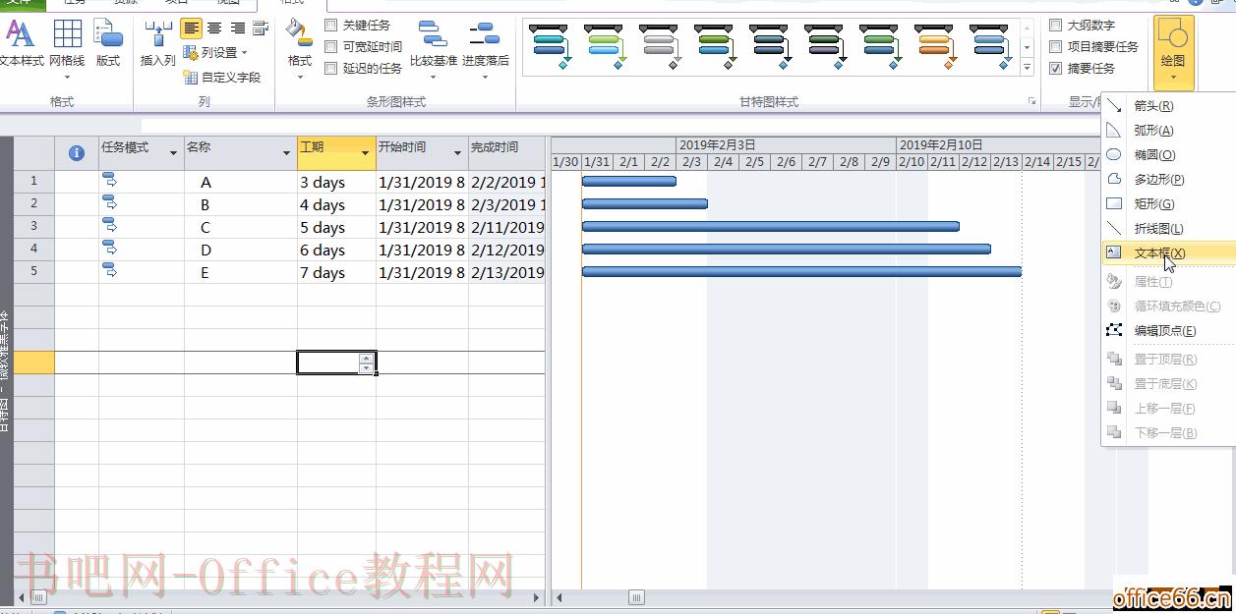Click task mode icon for task E

click(x=109, y=270)
